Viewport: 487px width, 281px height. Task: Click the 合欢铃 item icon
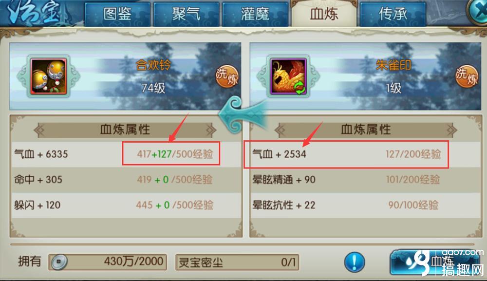coord(48,76)
